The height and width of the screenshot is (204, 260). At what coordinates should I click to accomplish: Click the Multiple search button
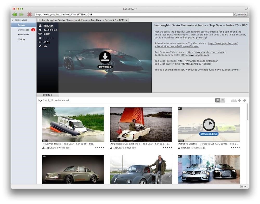tap(241, 14)
